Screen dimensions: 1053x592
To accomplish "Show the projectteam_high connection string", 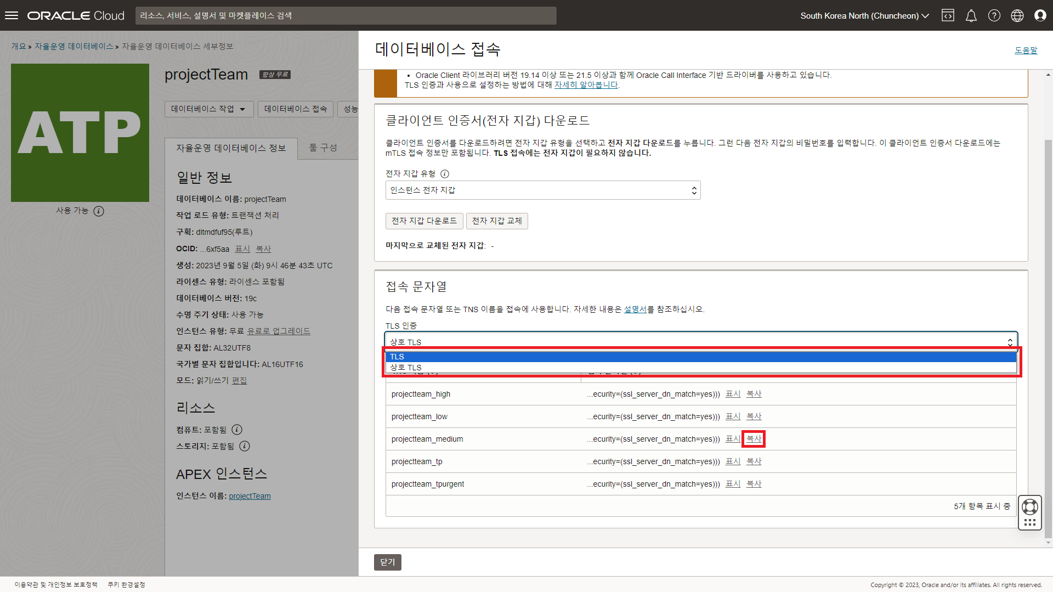I will [733, 394].
